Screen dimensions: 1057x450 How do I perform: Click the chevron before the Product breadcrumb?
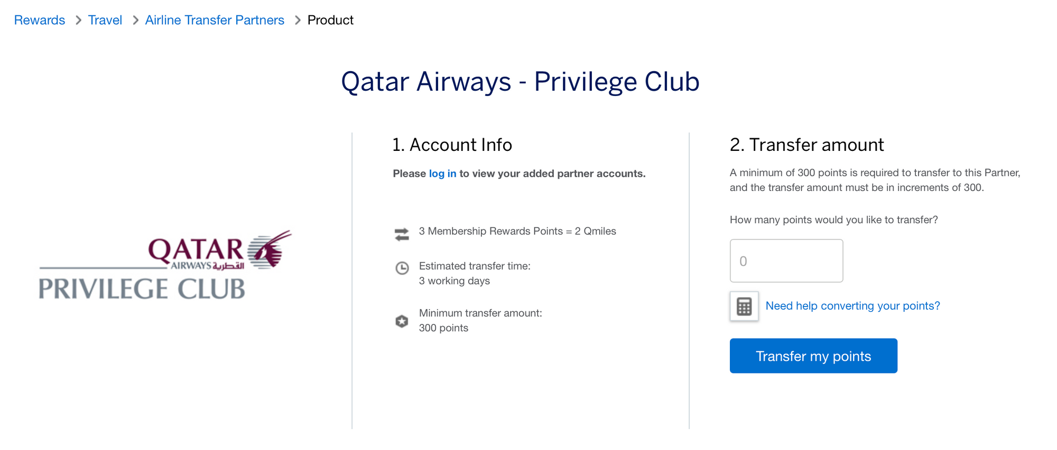(298, 20)
